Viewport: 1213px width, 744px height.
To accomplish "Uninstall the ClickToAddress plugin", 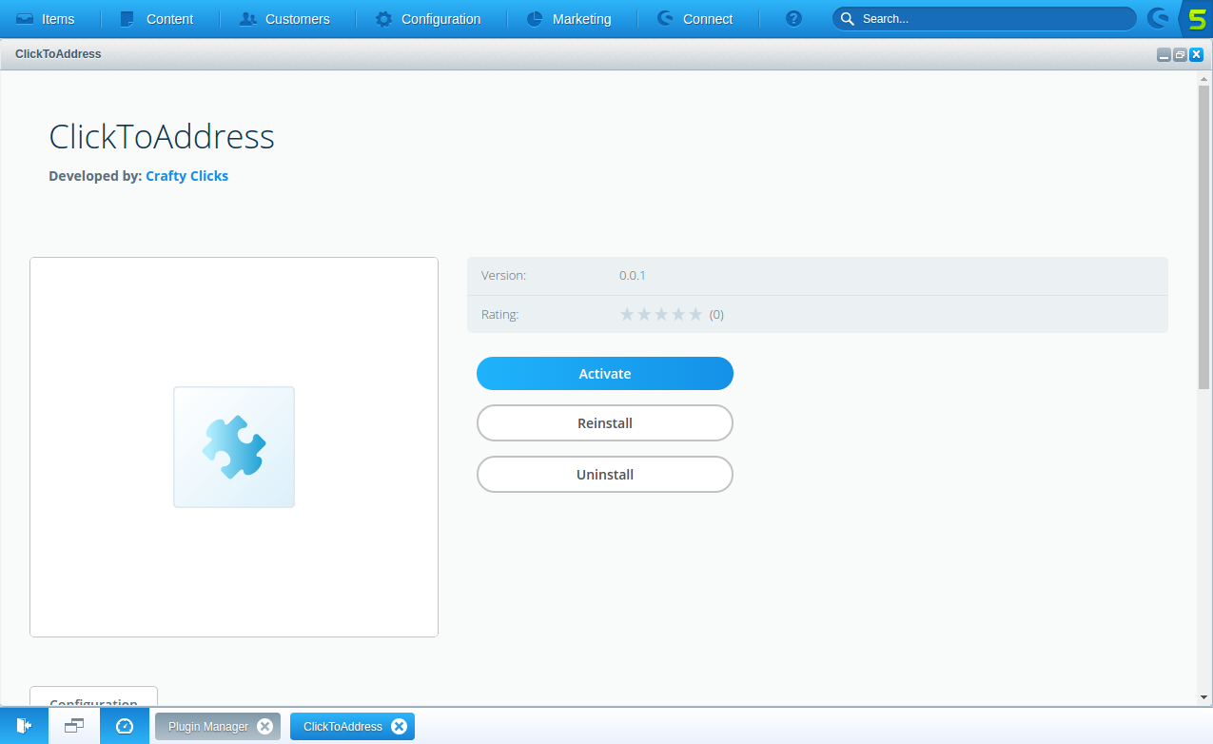I will pyautogui.click(x=605, y=475).
